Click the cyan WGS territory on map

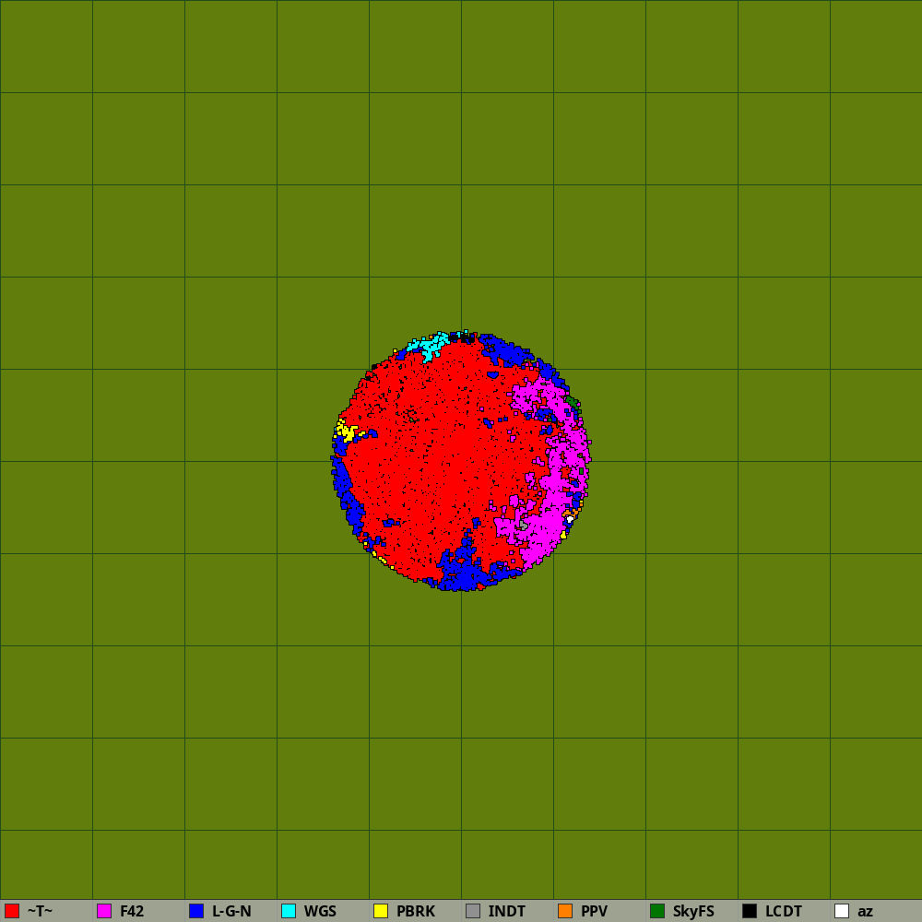click(430, 347)
